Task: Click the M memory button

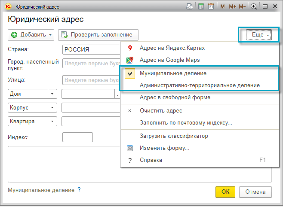Action: coord(222,7)
